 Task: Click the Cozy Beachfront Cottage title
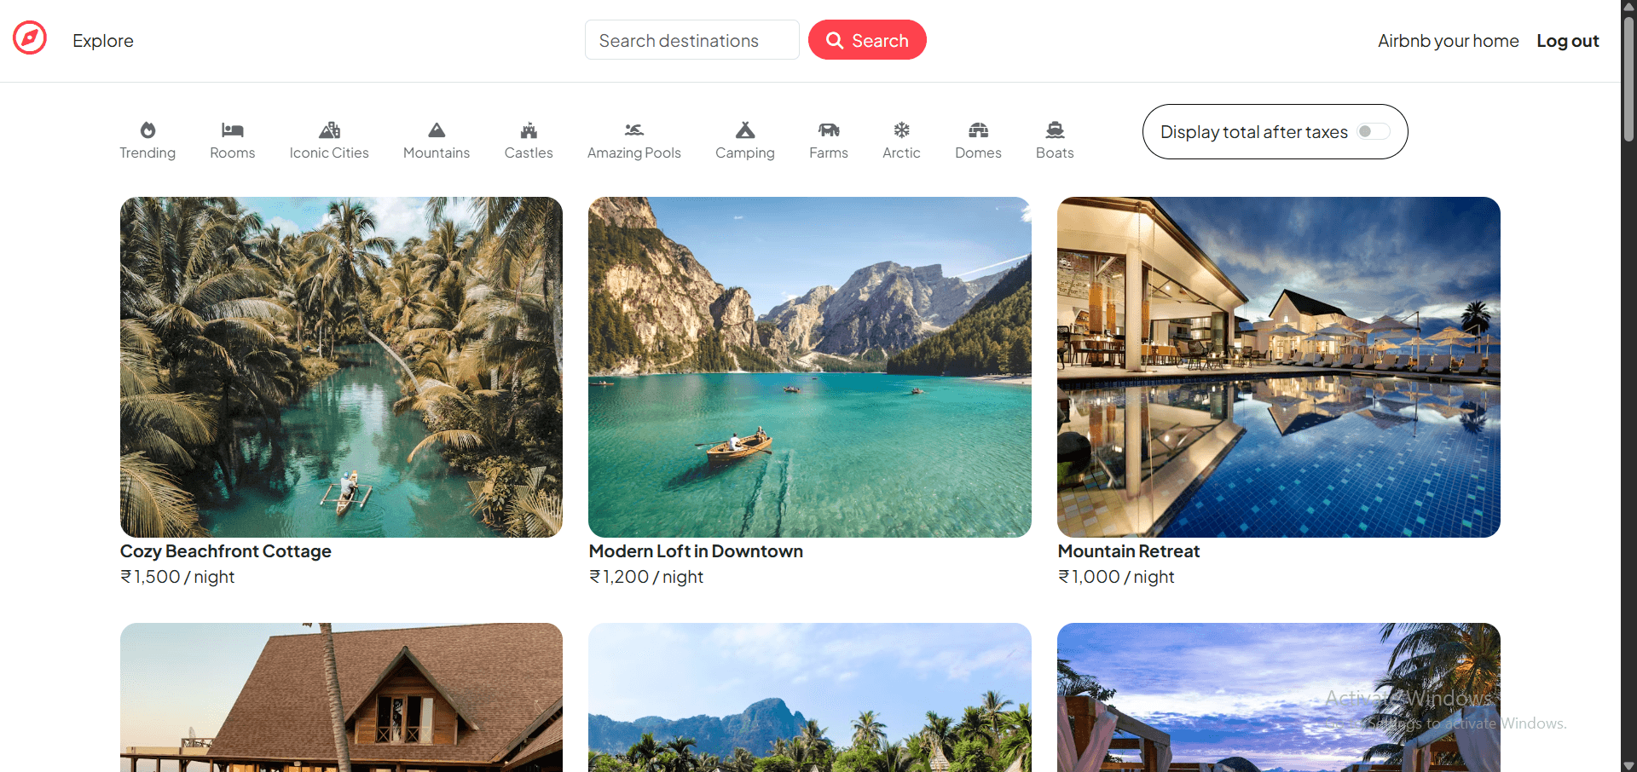pos(226,551)
